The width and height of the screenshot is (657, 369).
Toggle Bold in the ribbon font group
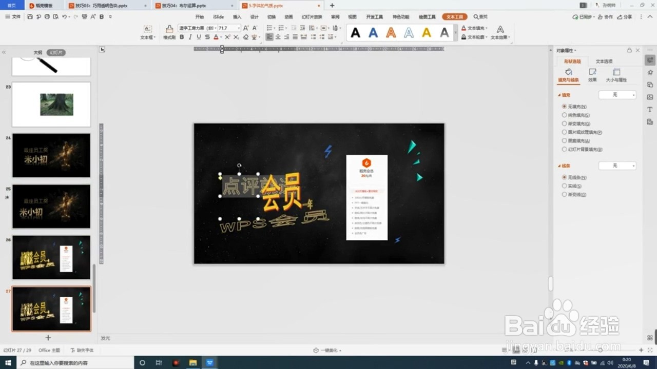pos(182,37)
